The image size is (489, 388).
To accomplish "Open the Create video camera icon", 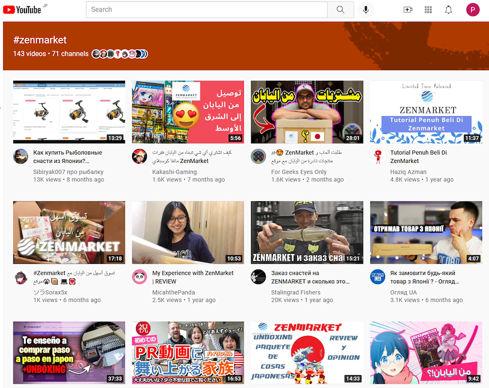I will click(408, 10).
